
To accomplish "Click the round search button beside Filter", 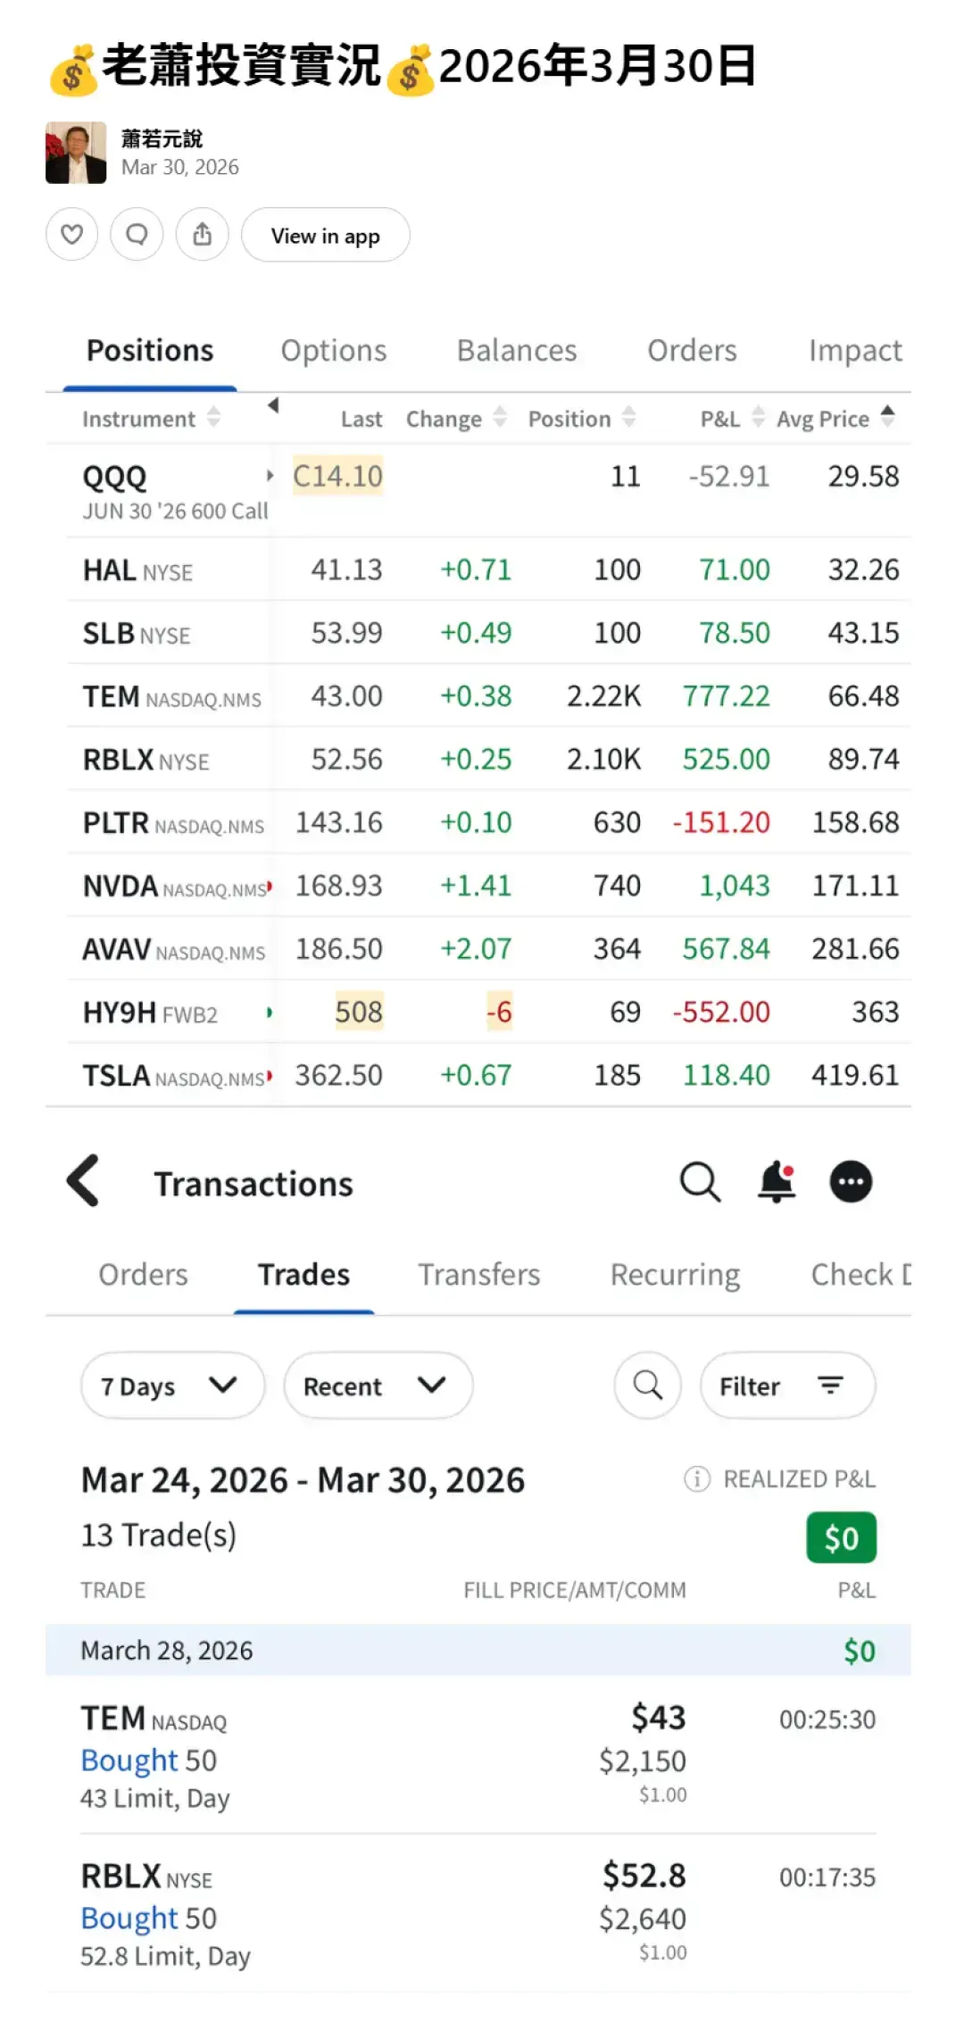I will click(648, 1386).
